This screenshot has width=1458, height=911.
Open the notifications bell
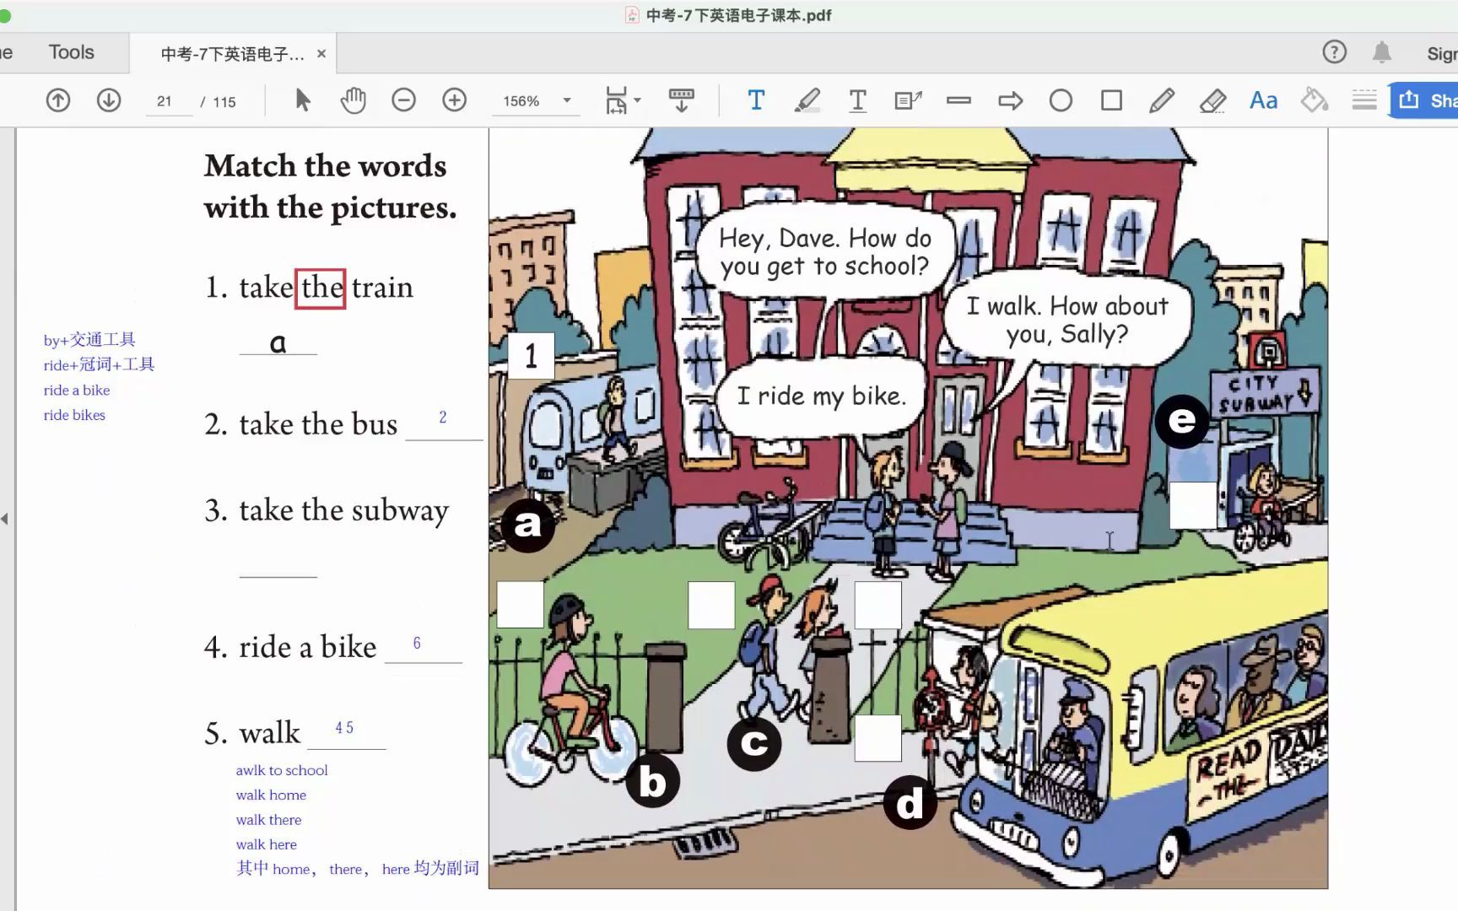click(x=1381, y=52)
